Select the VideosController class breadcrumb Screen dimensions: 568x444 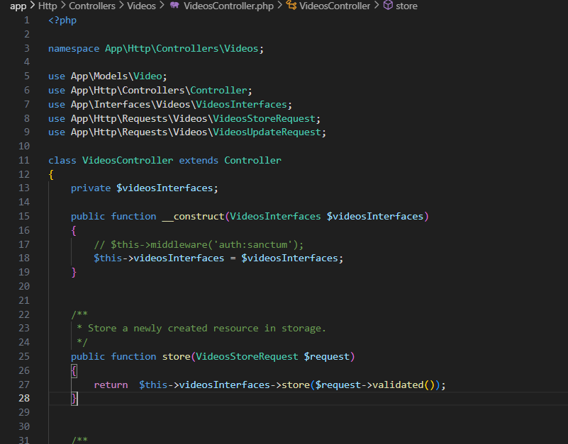(335, 6)
